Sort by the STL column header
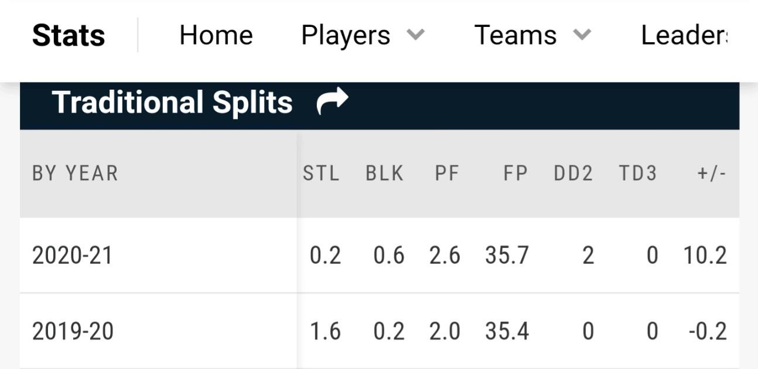Screen dimensions: 758x369 click(321, 173)
